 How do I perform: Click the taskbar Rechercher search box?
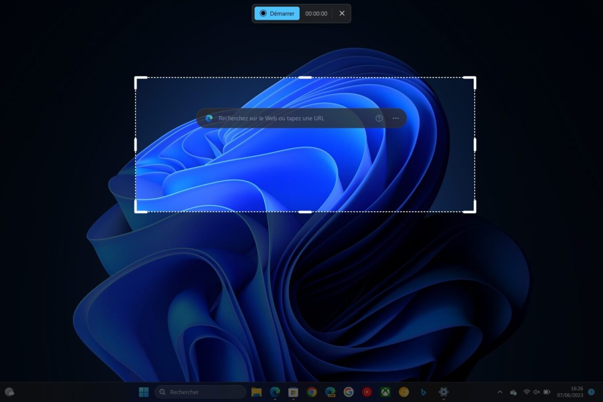point(200,392)
